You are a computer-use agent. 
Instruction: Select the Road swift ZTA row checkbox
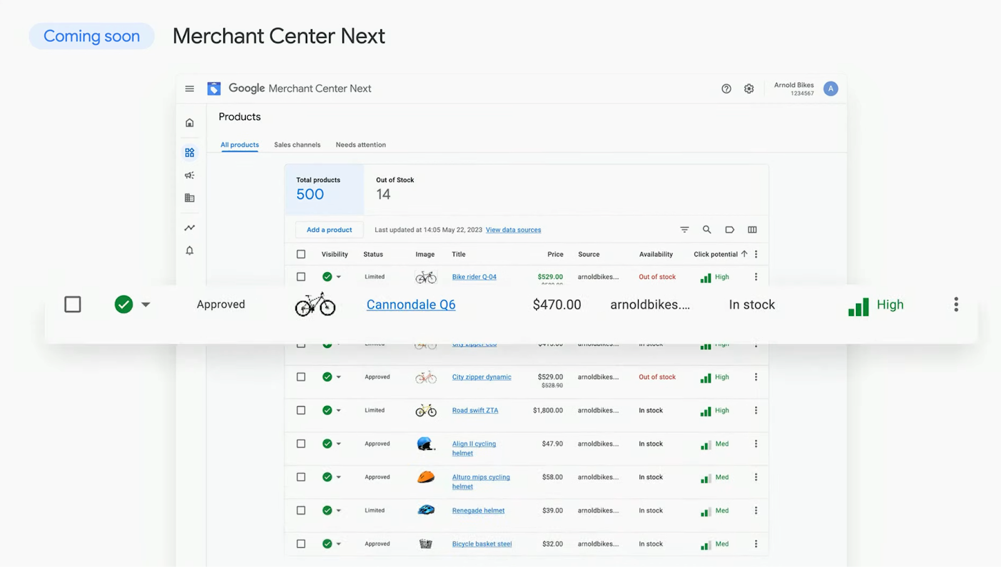[301, 411]
